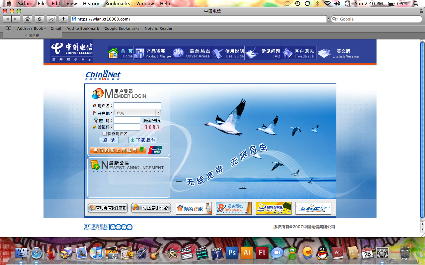Open the View menu

click(x=72, y=4)
